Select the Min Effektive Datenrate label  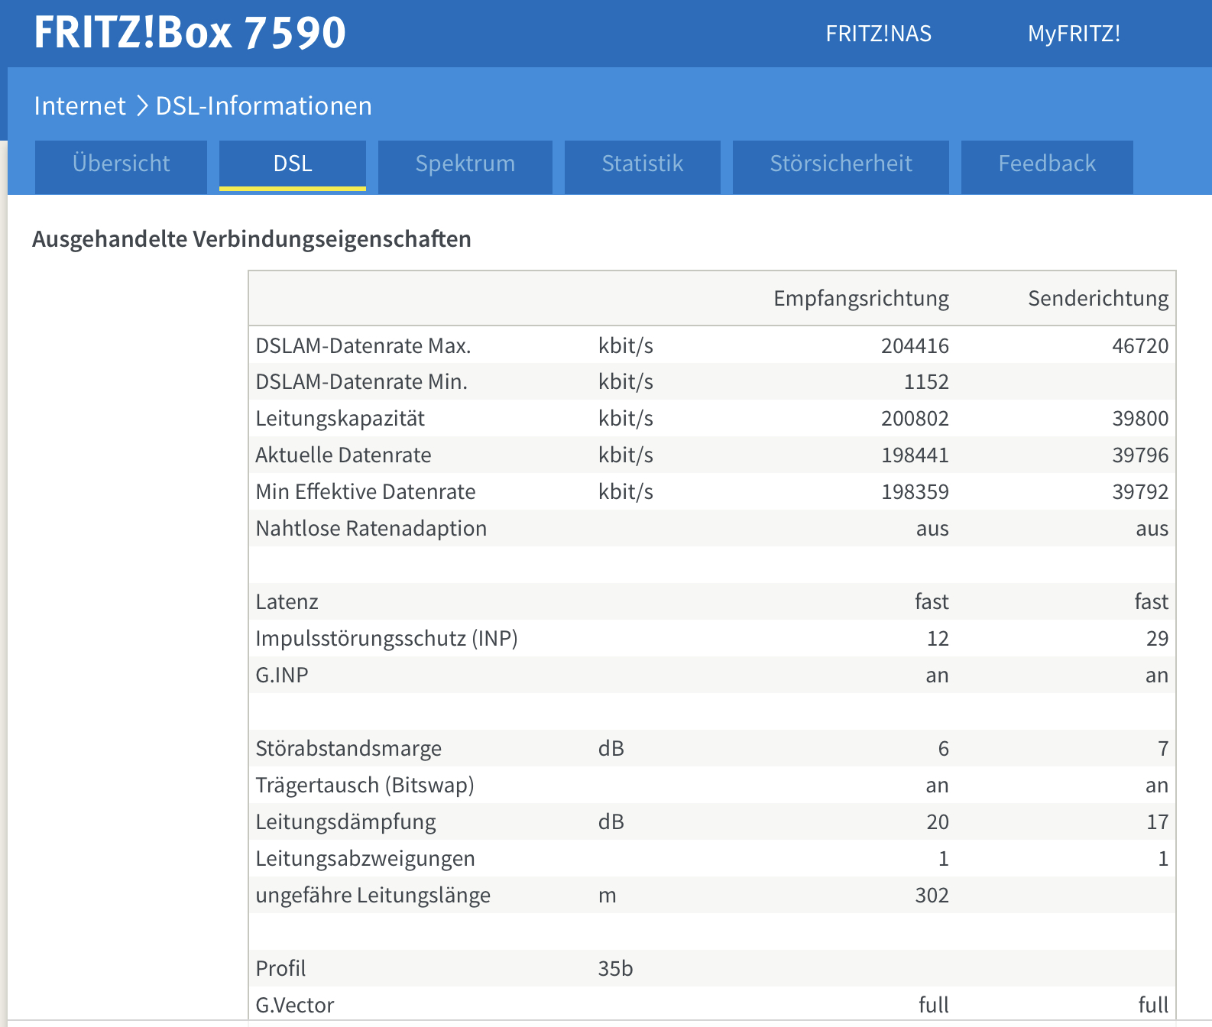pos(365,491)
